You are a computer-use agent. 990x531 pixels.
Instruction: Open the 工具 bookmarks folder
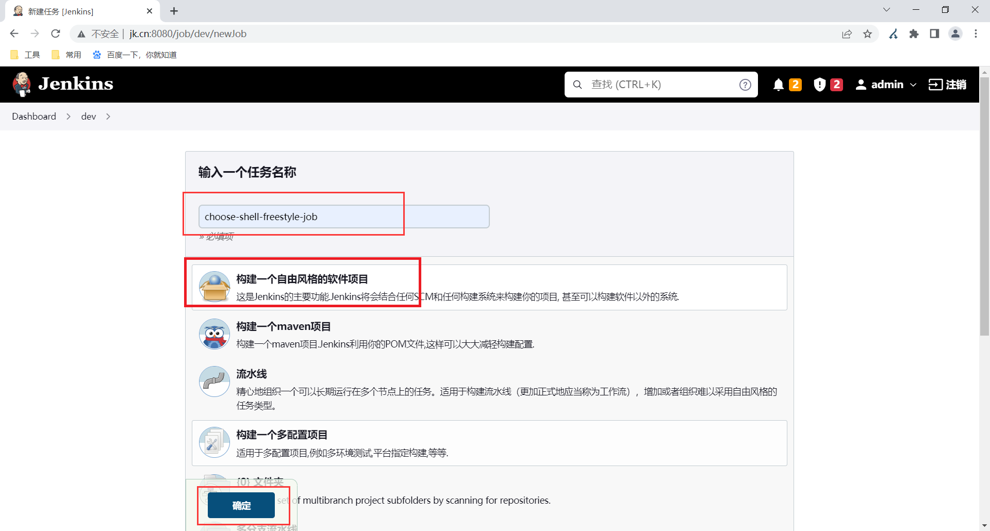[x=25, y=55]
